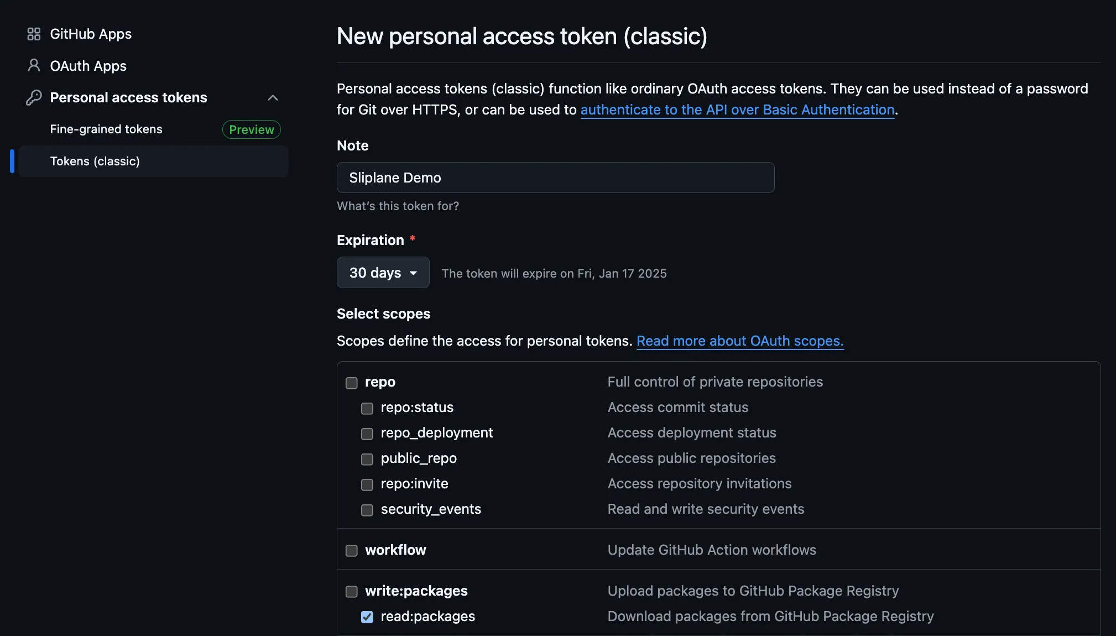The height and width of the screenshot is (636, 1116).
Task: Tick the repo_deployment checkbox
Action: (367, 434)
